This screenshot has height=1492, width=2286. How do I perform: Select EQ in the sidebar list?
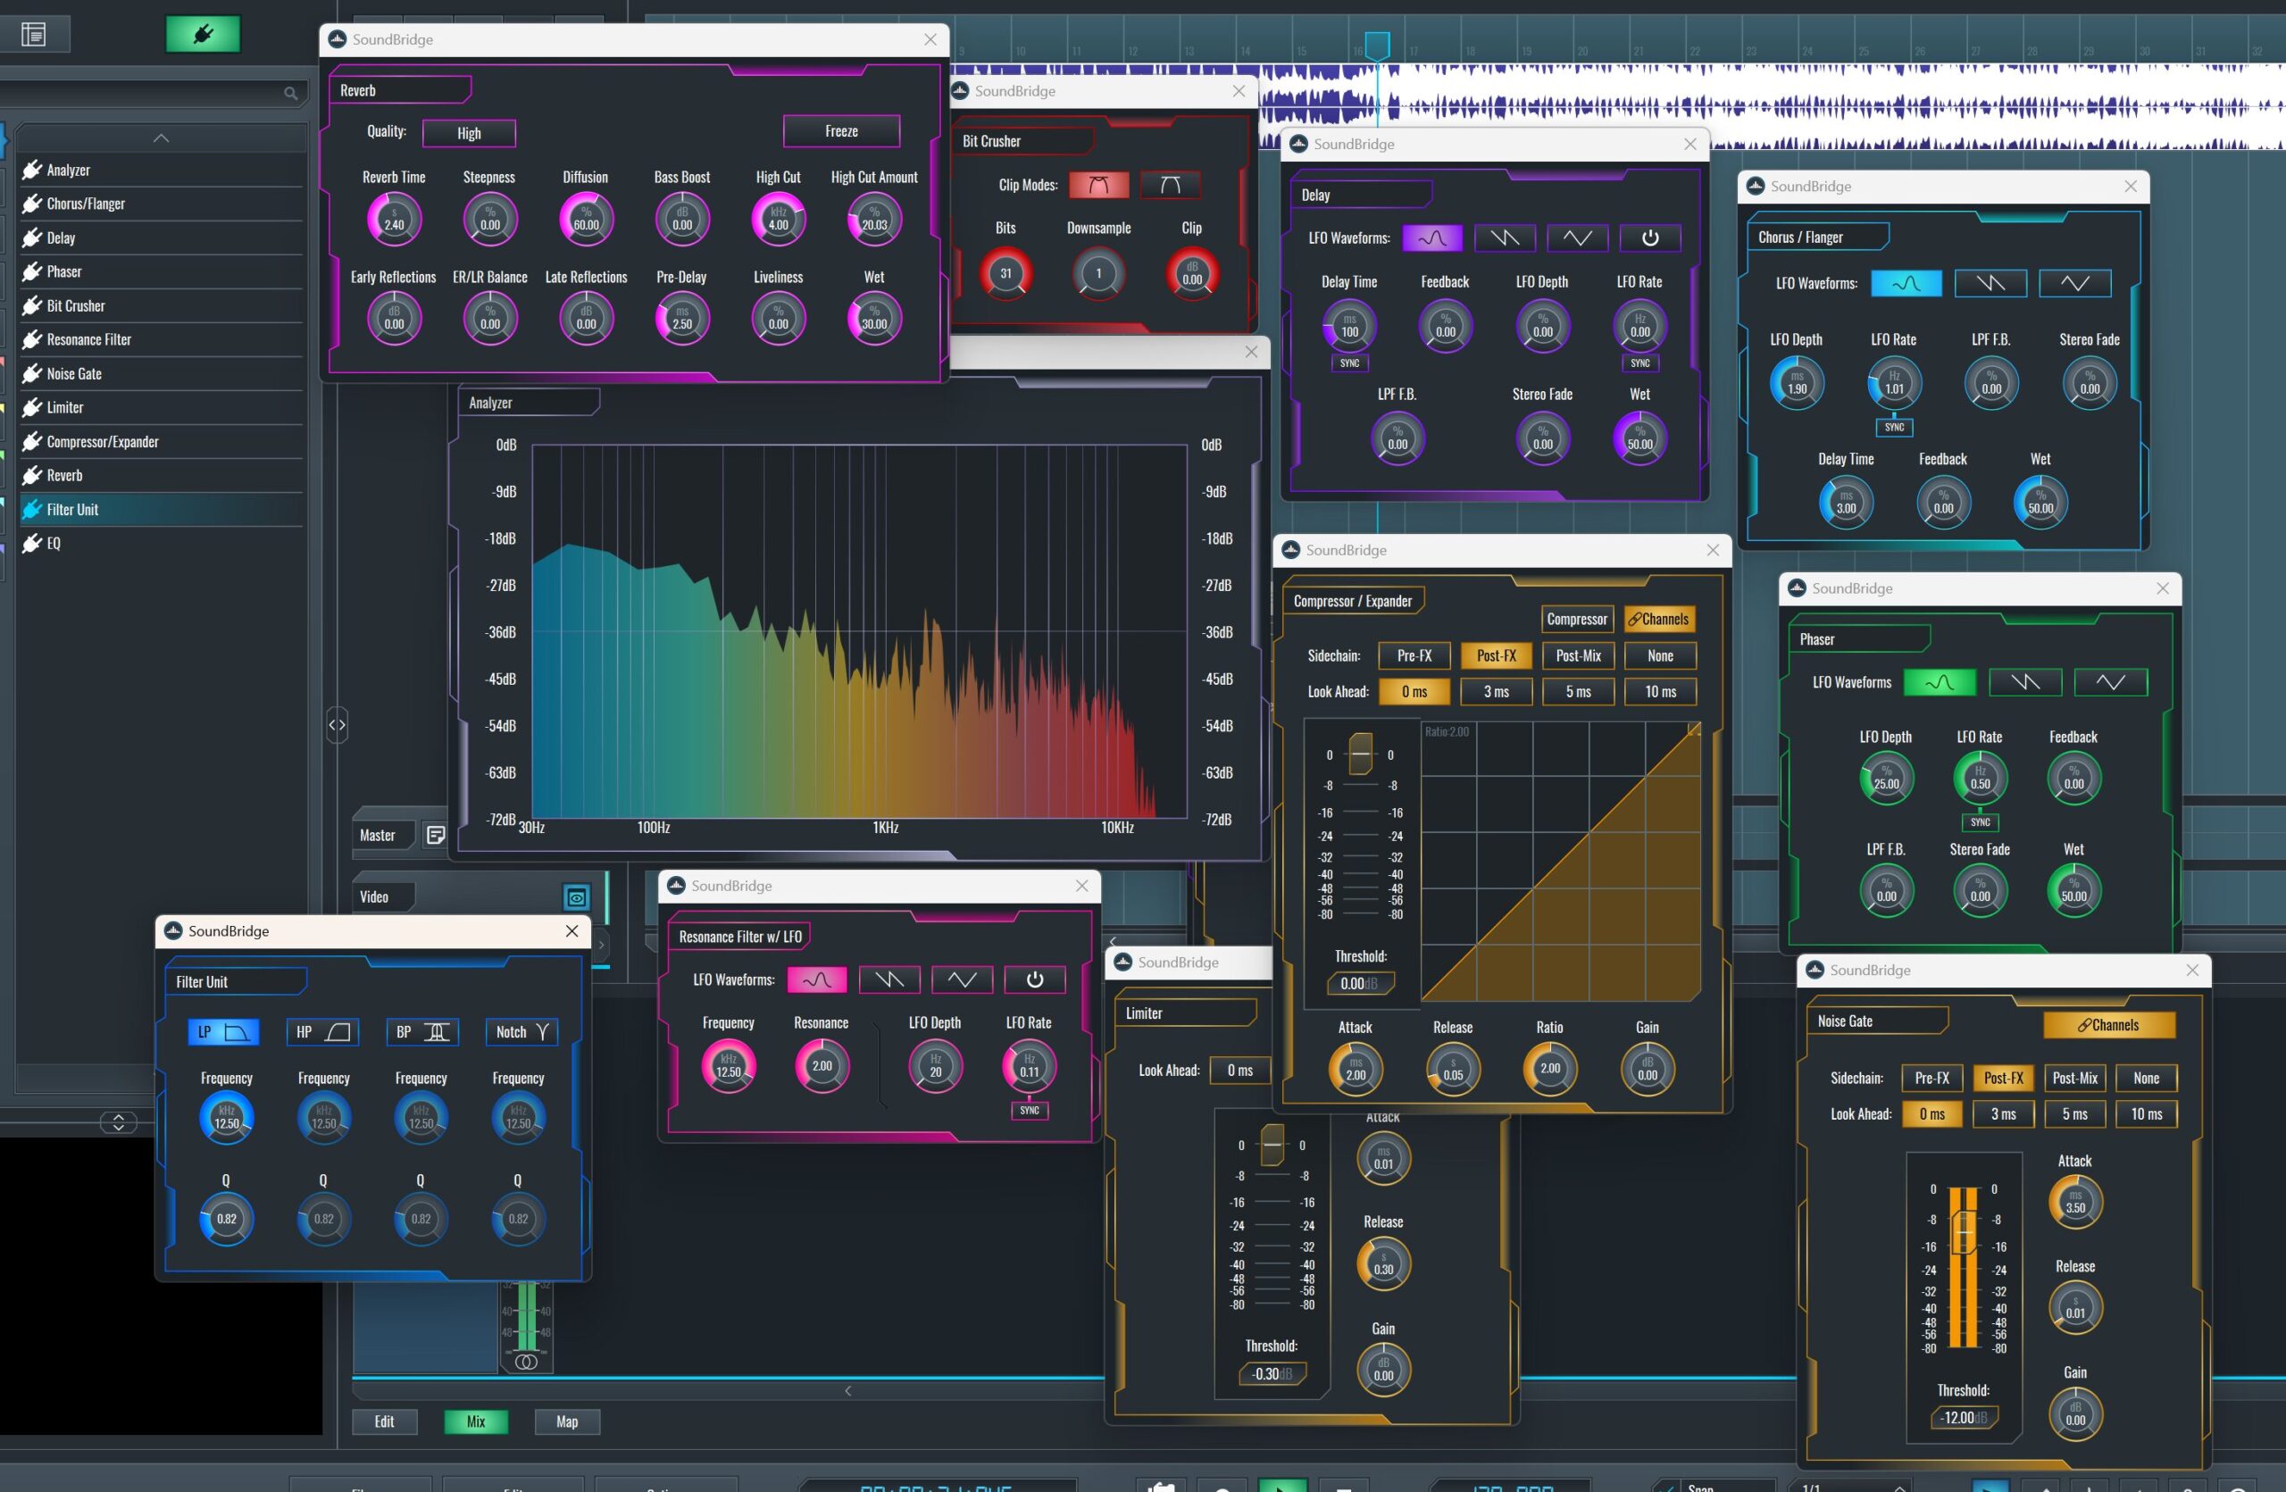point(162,544)
